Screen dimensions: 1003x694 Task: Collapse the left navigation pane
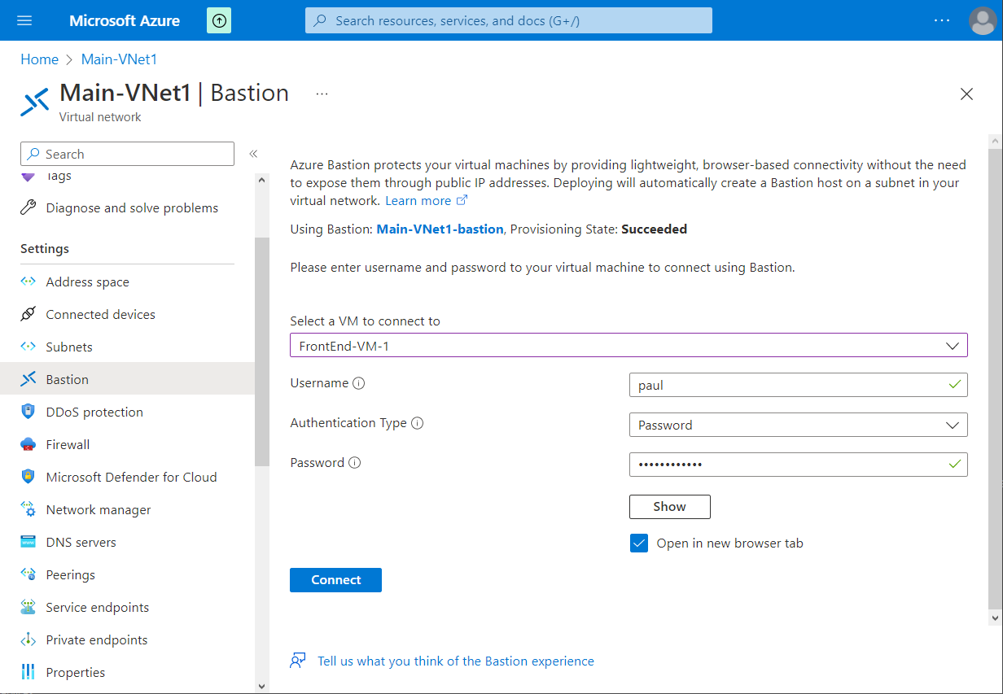253,154
